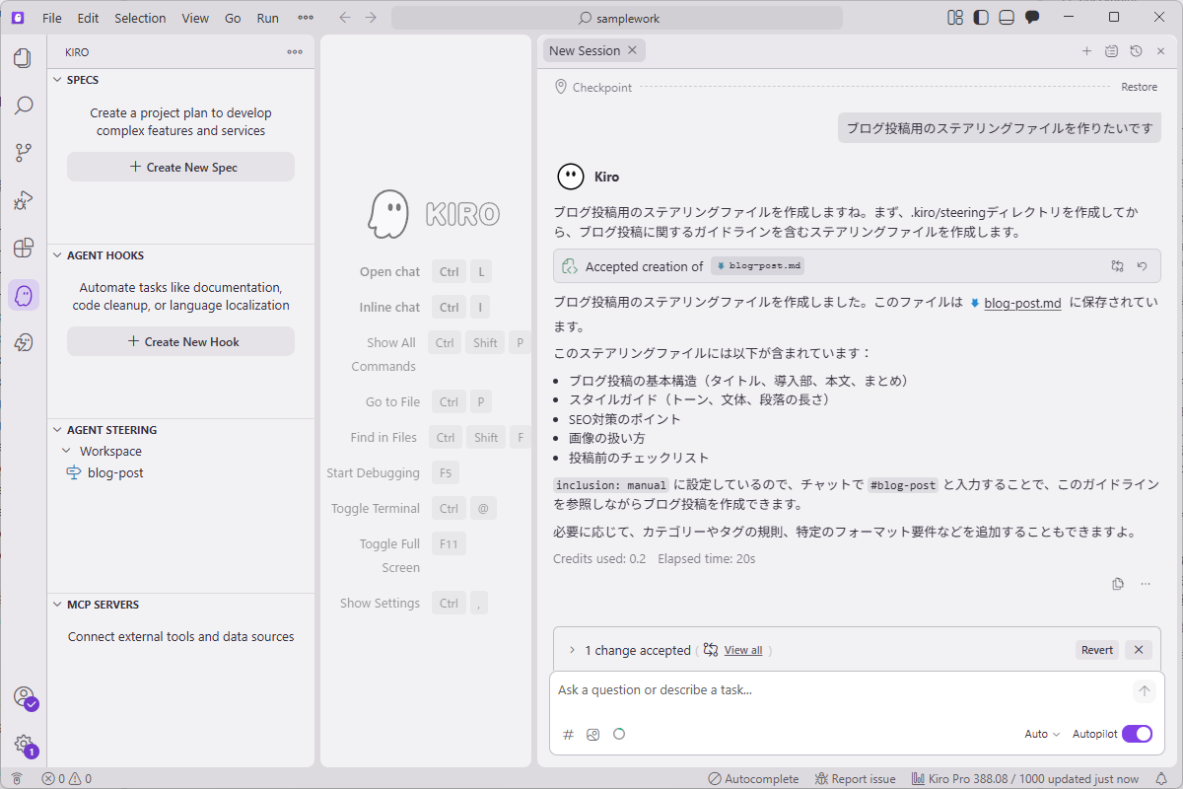Collapse the Workspace steering tree
Image resolution: width=1183 pixels, height=789 pixels.
(x=67, y=451)
